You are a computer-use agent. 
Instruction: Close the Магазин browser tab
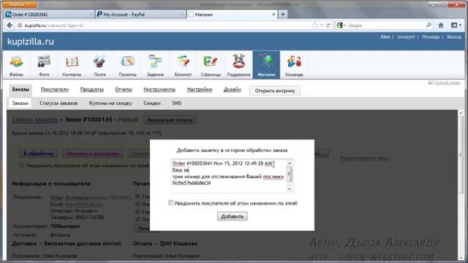click(273, 15)
